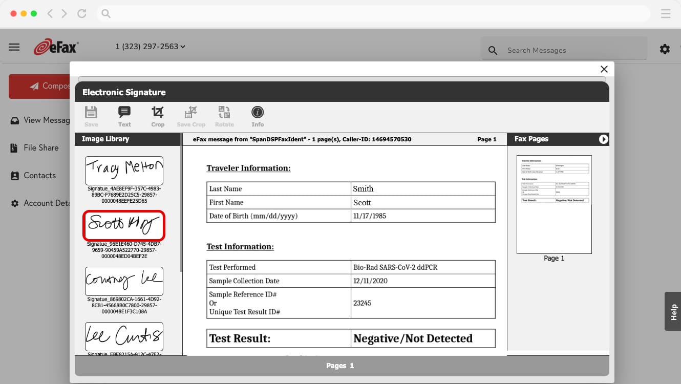Select the Text annotation tool
Image resolution: width=681 pixels, height=384 pixels.
(x=124, y=116)
